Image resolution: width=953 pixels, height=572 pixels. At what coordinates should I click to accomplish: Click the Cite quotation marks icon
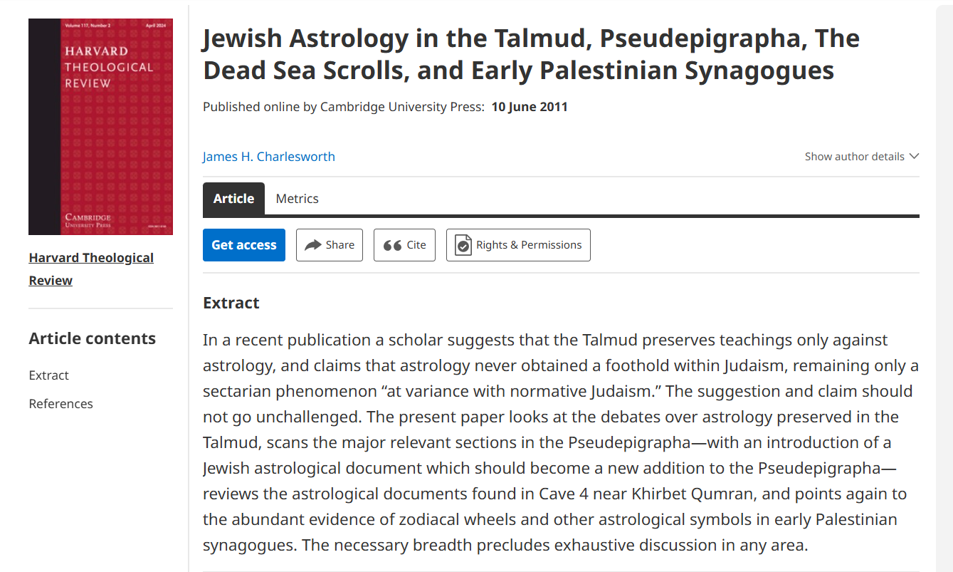coord(392,245)
